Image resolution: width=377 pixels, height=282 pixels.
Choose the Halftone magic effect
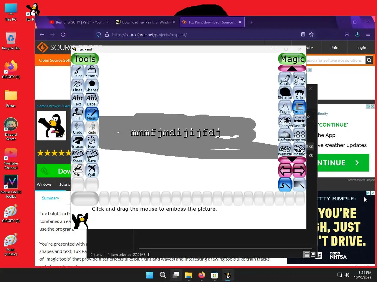285,136
